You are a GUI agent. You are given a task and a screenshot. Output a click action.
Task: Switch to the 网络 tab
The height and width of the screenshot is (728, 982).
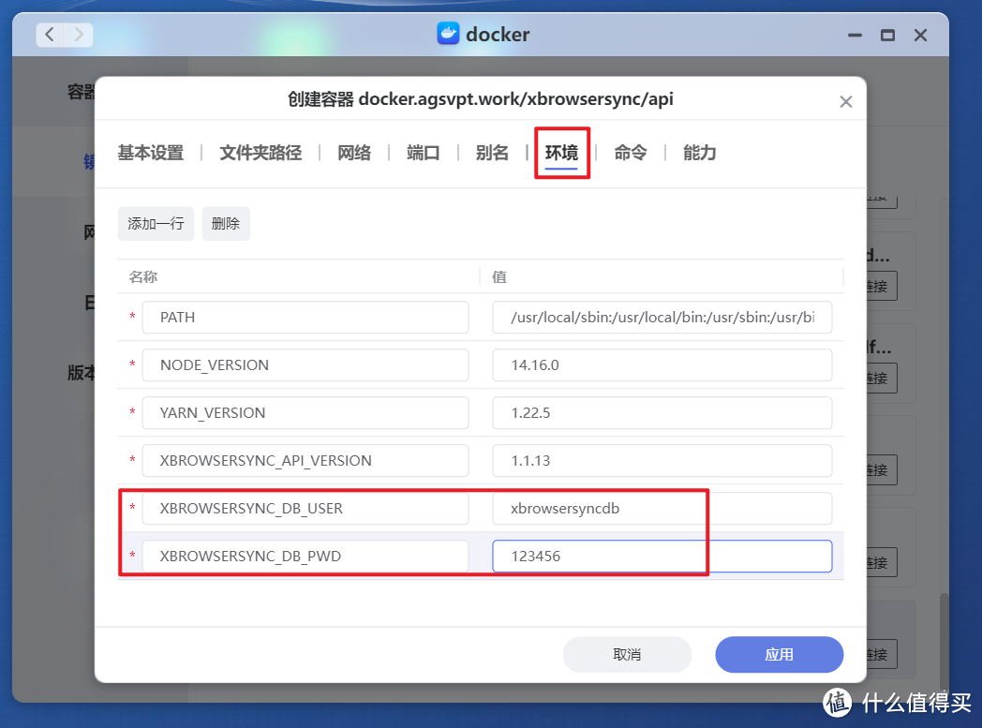tap(354, 153)
